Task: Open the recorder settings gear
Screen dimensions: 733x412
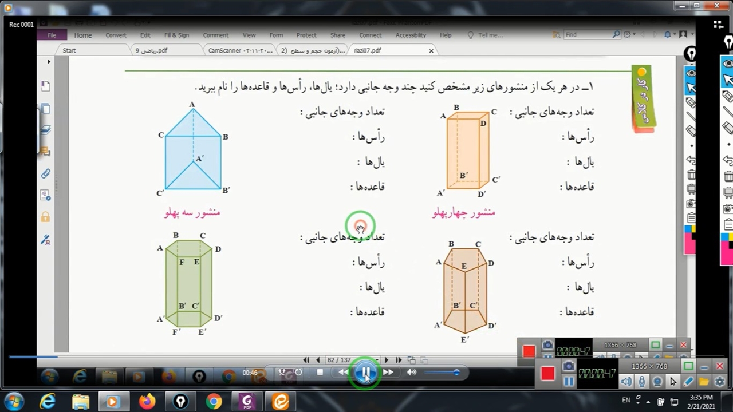Action: [719, 382]
